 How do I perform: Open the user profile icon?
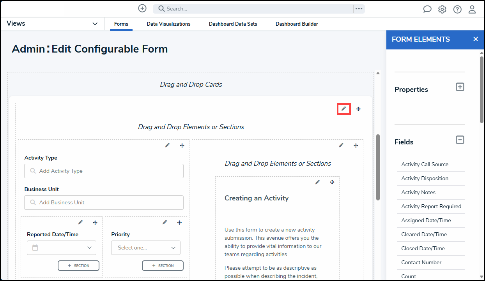(472, 9)
